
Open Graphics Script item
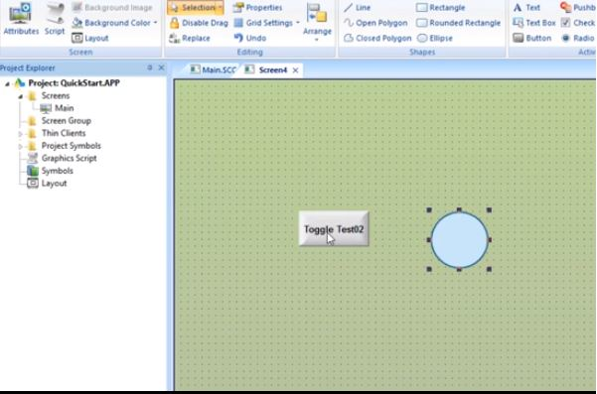click(x=69, y=158)
